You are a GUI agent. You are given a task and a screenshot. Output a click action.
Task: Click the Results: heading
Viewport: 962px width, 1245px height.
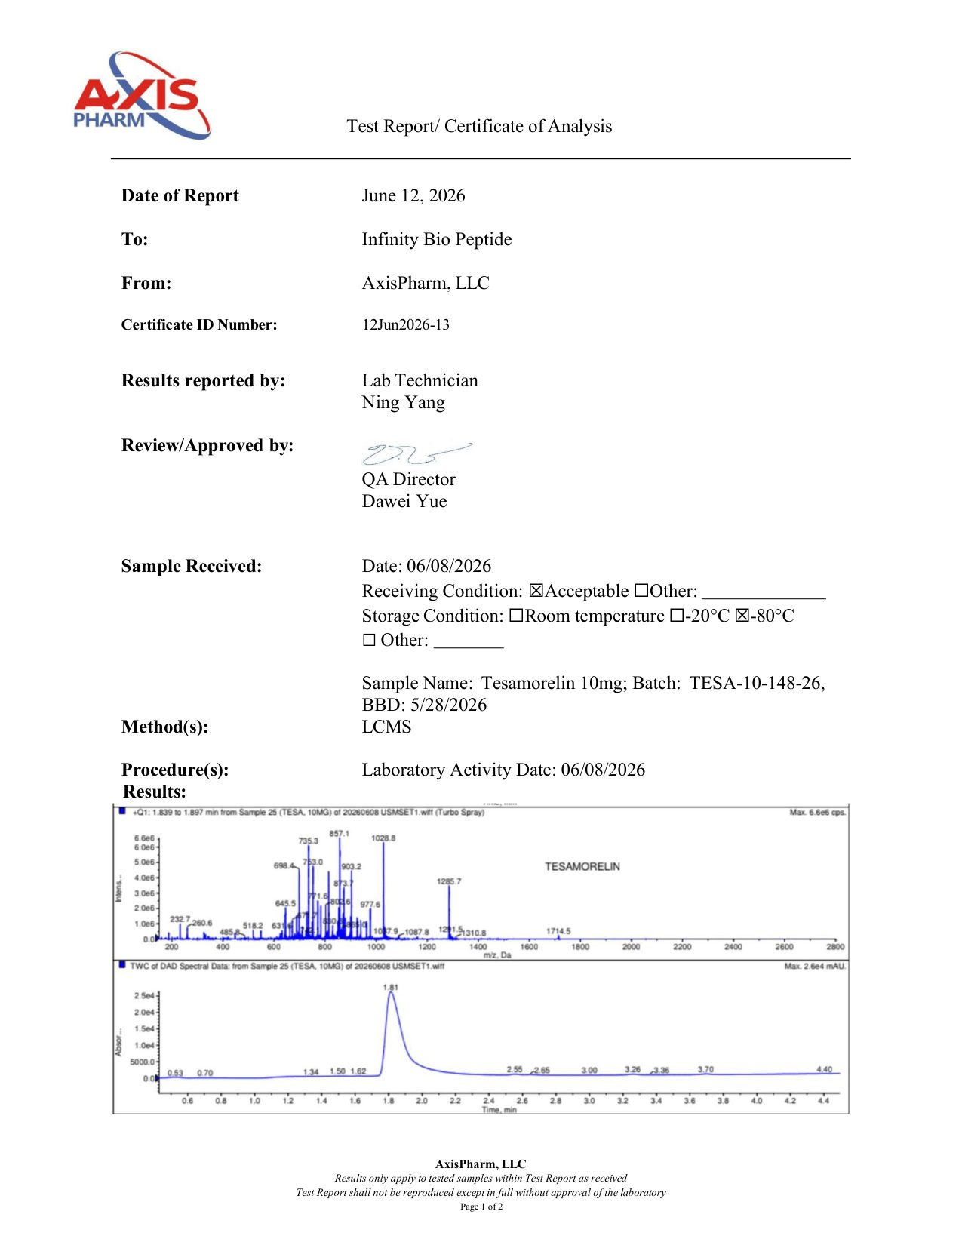pos(154,792)
